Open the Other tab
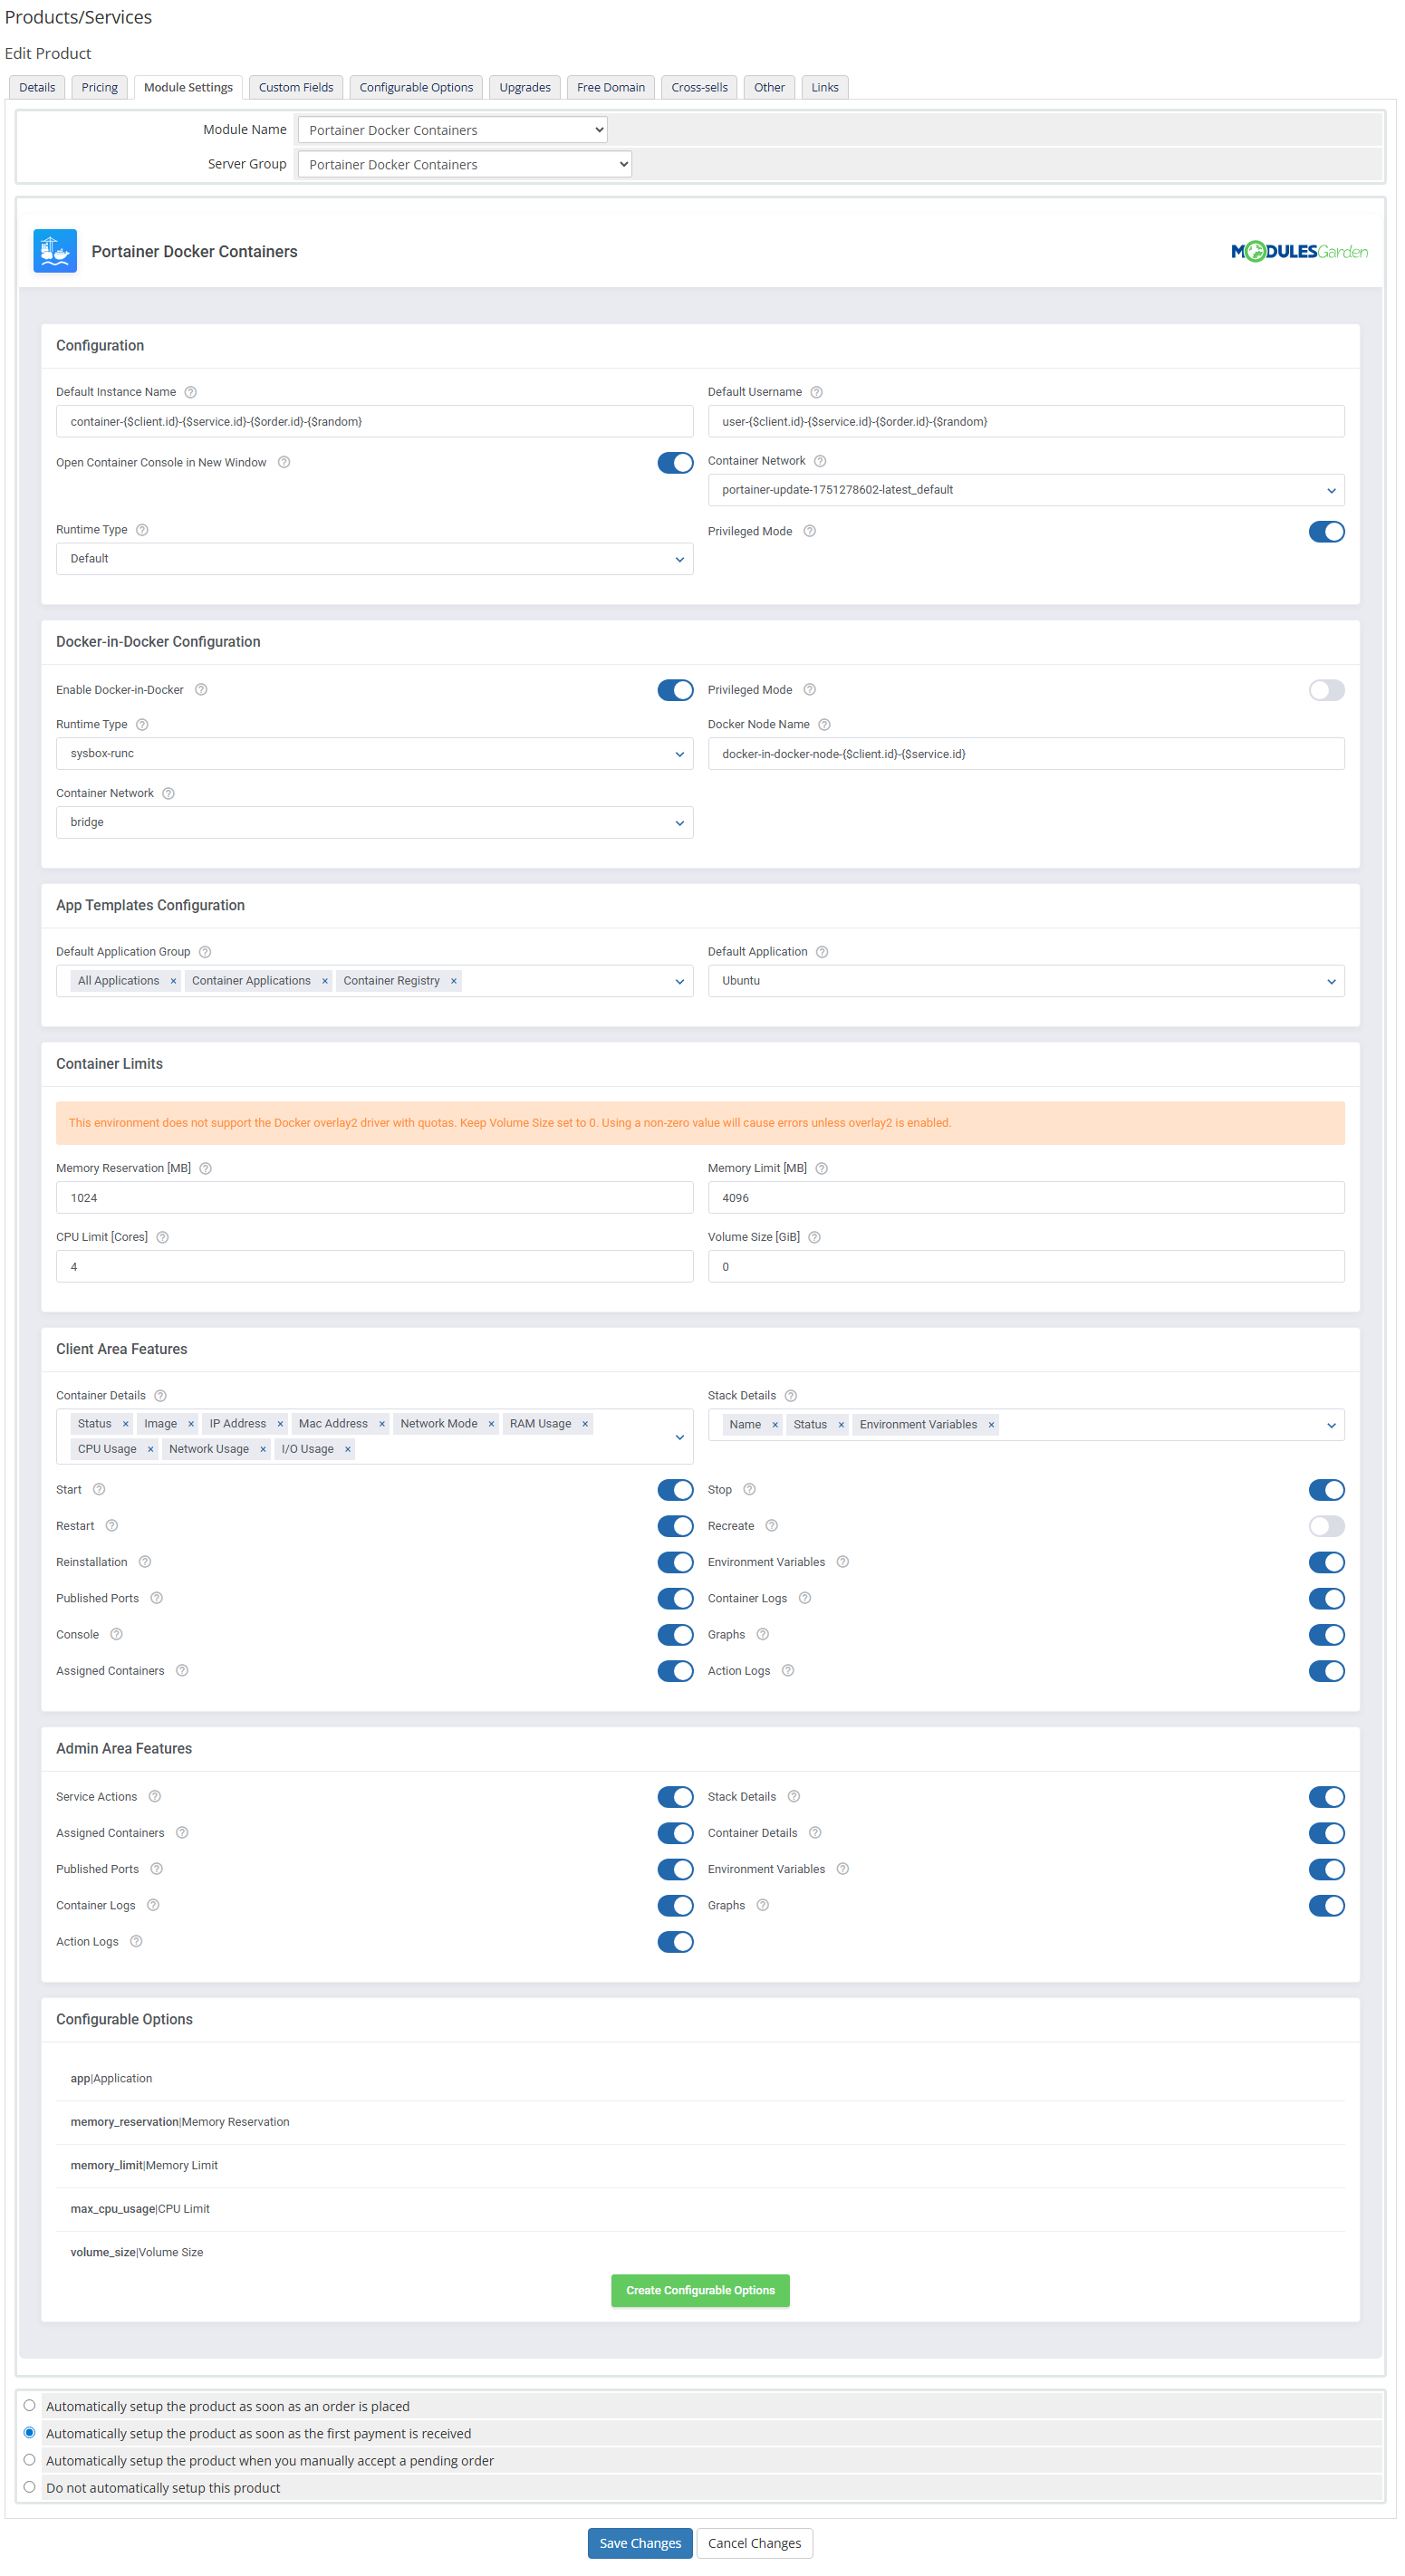1405x2576 pixels. click(769, 87)
